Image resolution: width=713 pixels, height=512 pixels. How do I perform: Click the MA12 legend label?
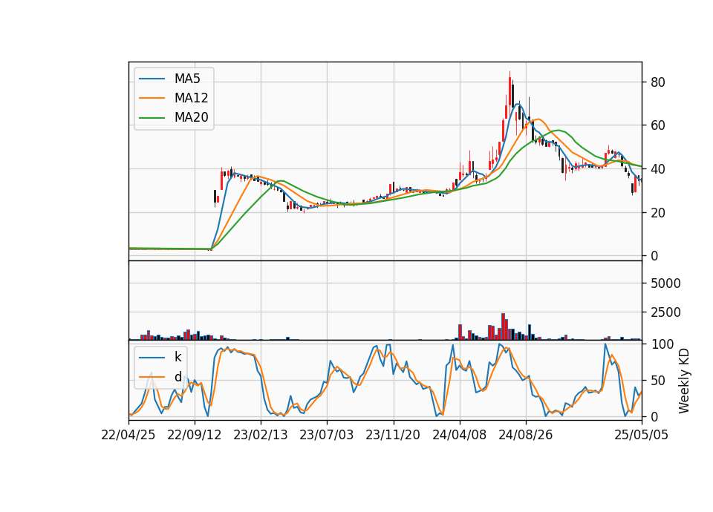tap(191, 98)
